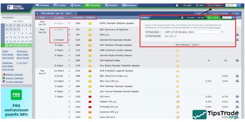Switch to the Forums tab
This screenshot has height=122, width=245.
click(42, 5)
